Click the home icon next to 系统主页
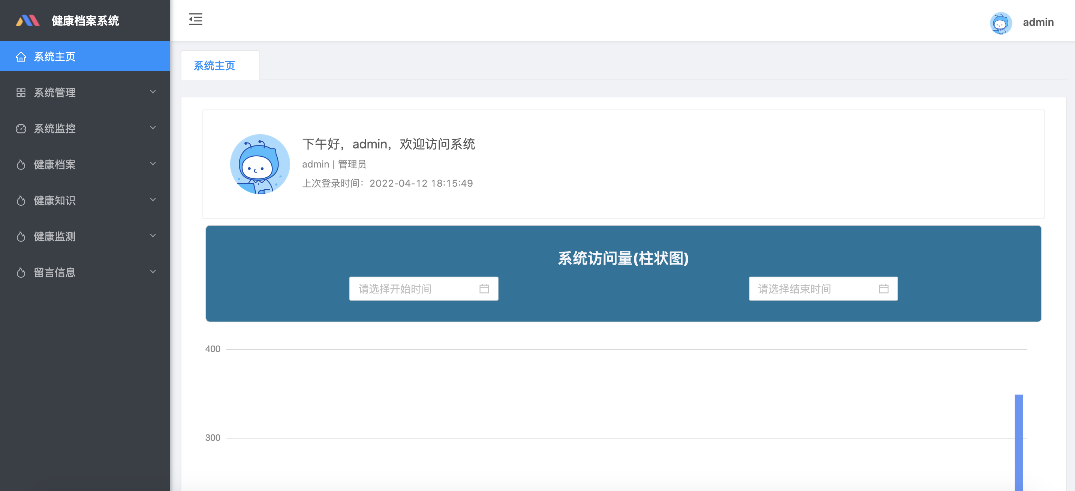This screenshot has height=491, width=1075. click(21, 57)
